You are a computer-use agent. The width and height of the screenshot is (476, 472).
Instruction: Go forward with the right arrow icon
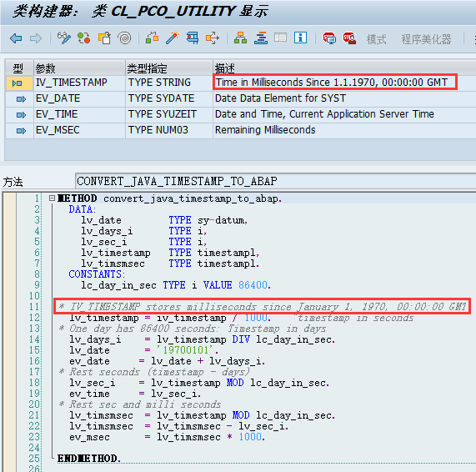point(36,38)
